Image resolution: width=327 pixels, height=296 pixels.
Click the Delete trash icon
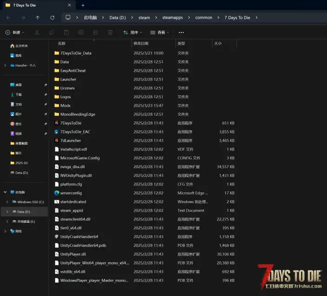click(x=110, y=32)
